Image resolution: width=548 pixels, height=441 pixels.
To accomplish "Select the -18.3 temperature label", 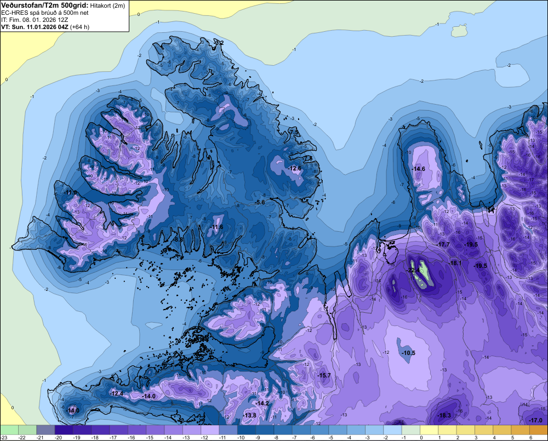I will [x=444, y=415].
